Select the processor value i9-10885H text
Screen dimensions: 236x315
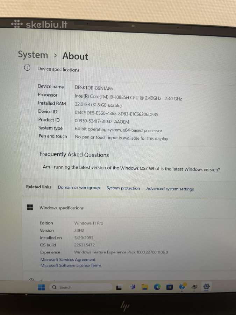click(128, 97)
